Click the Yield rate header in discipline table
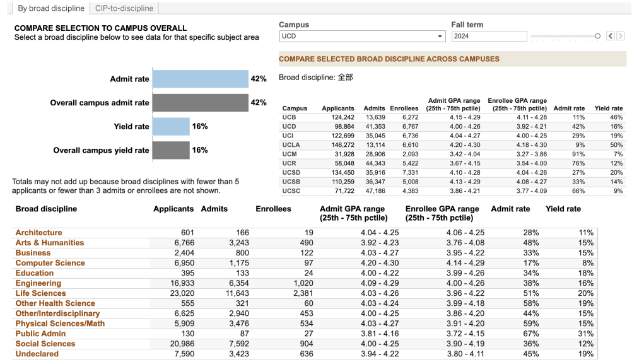This screenshot has width=644, height=362. (x=563, y=209)
